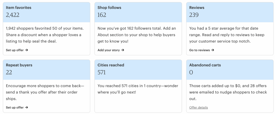This screenshot has height=114, width=275.
Task: Open the Offer details link
Action: (198, 108)
